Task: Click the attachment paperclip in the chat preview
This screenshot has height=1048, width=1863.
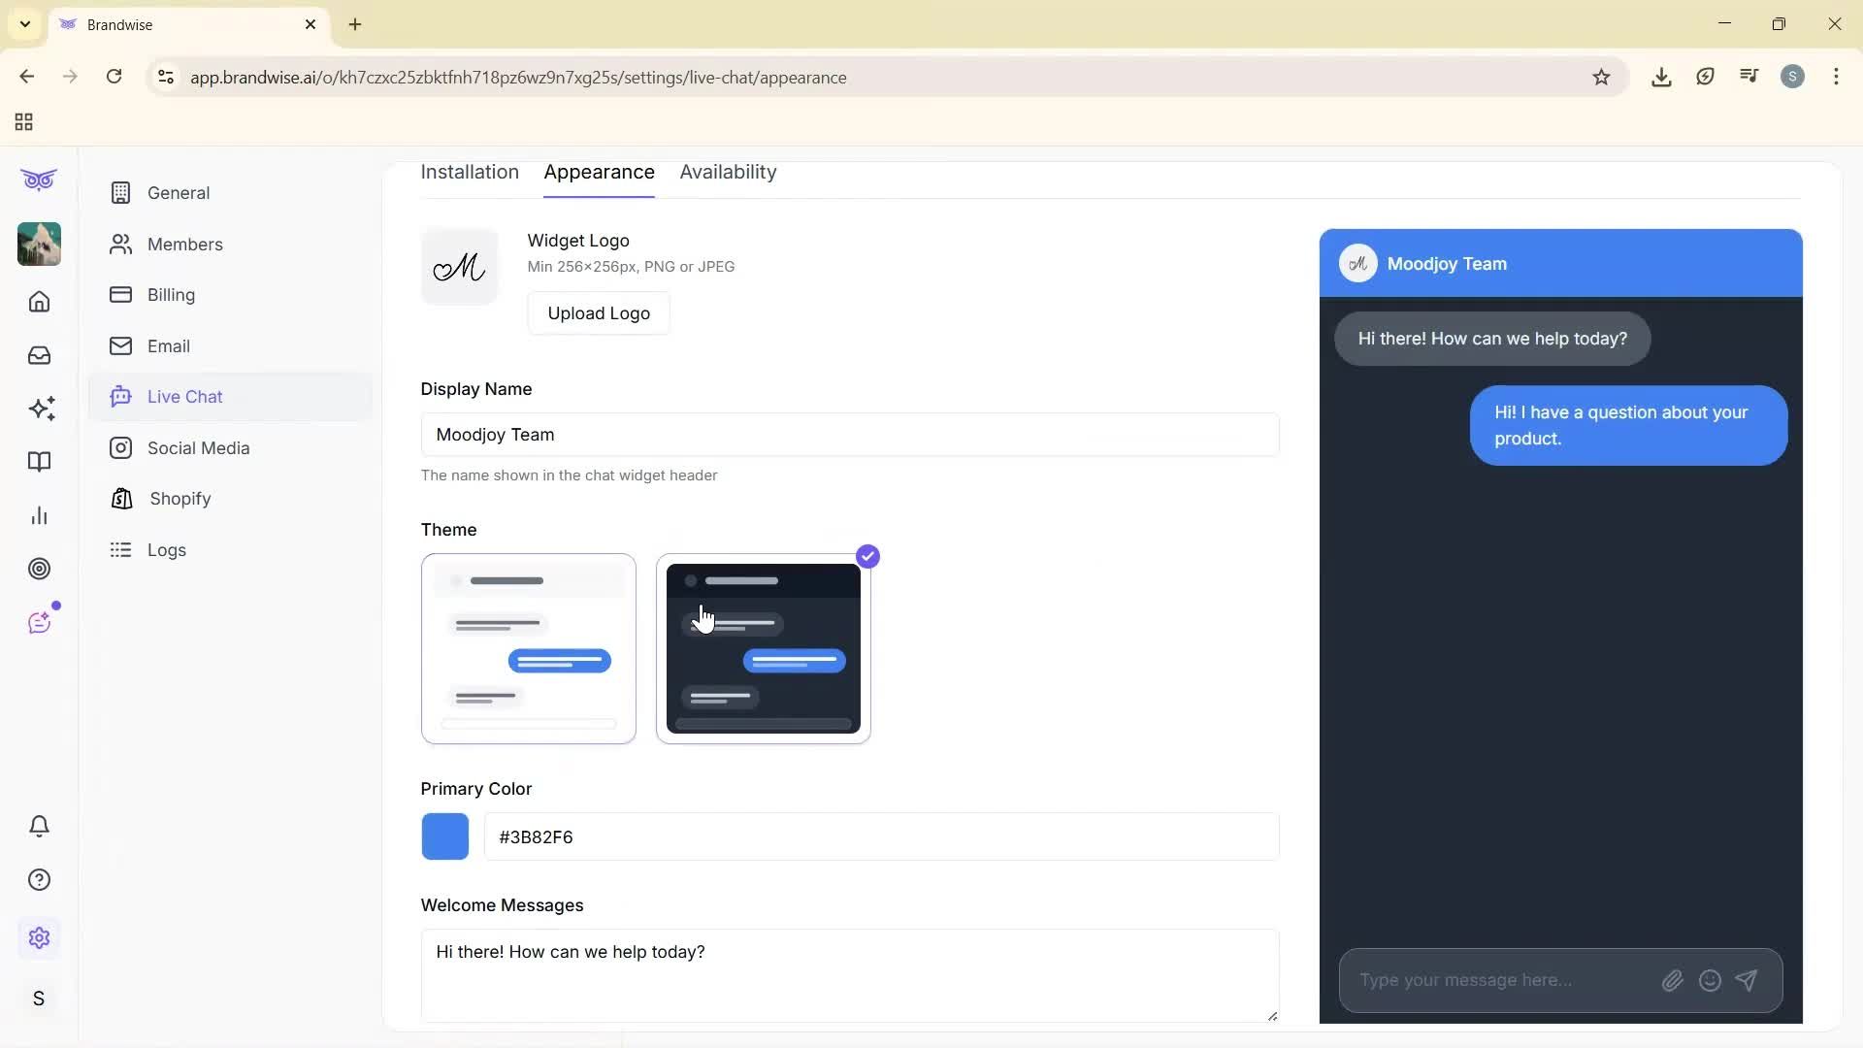Action: pos(1672,980)
